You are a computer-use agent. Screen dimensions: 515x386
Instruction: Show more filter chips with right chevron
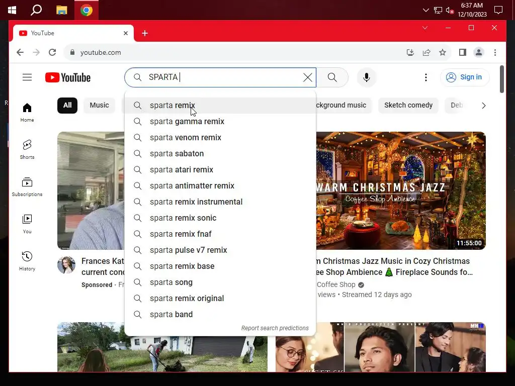483,106
